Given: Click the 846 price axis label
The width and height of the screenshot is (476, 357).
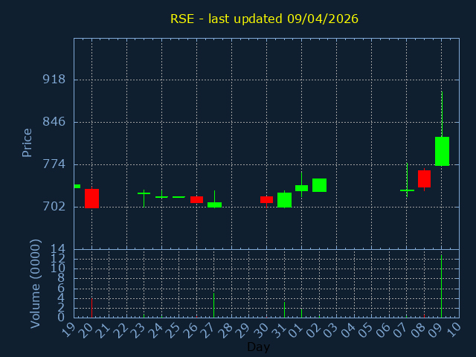Looking at the screenshot, I should [54, 122].
